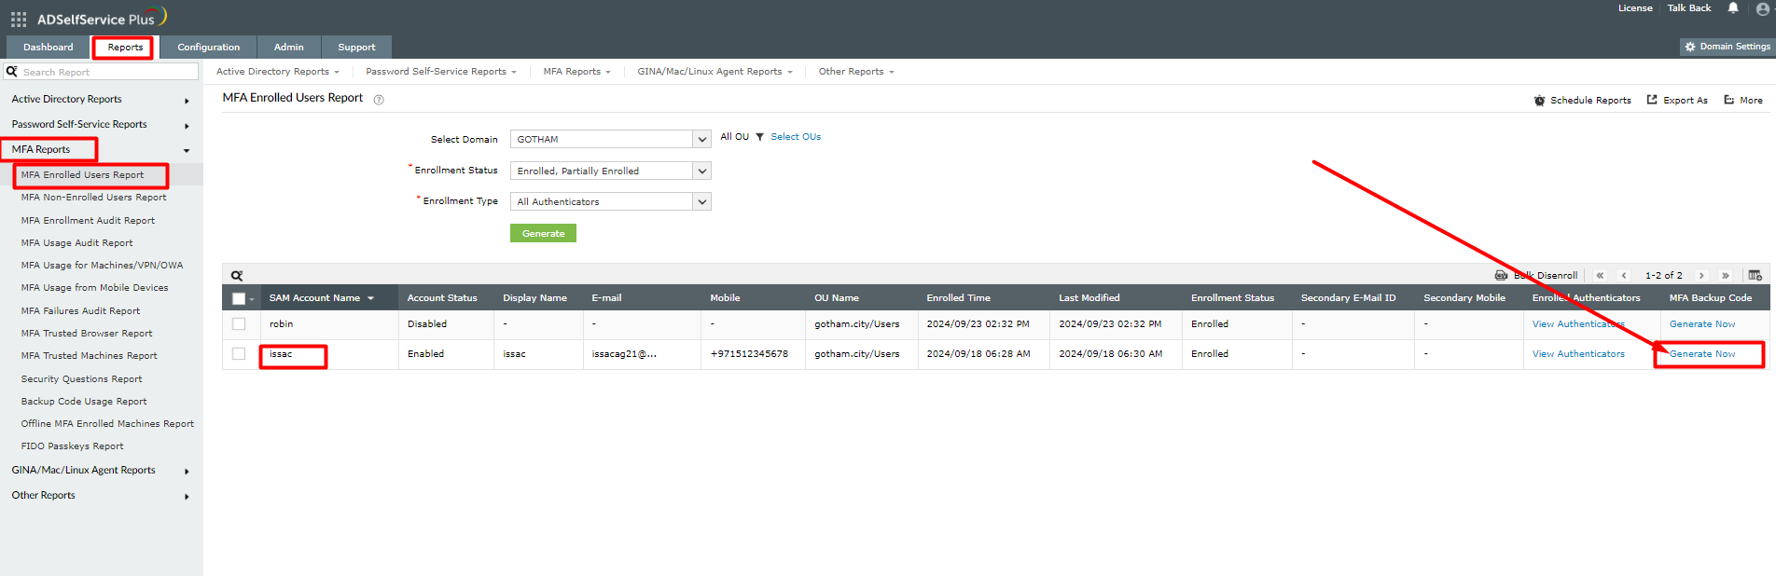Click the notification bell icon
Screen dimensions: 1776x576
pyautogui.click(x=1733, y=8)
